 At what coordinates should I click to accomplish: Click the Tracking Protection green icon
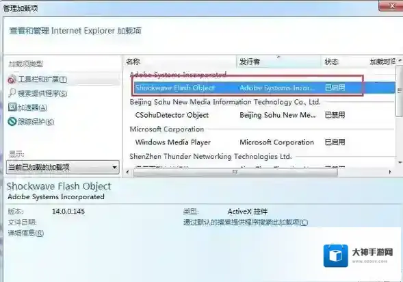pos(12,121)
